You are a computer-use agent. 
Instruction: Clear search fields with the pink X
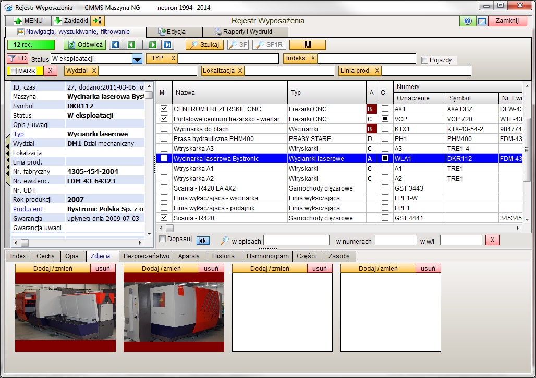pyautogui.click(x=492, y=240)
